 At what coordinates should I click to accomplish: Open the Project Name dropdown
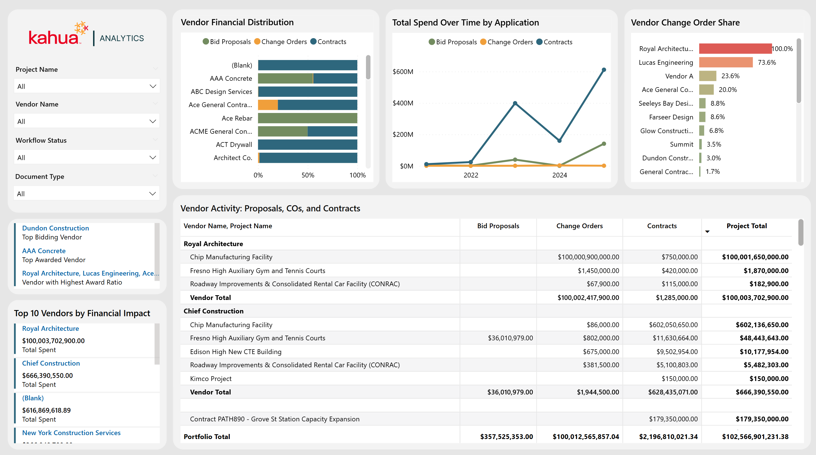point(87,86)
